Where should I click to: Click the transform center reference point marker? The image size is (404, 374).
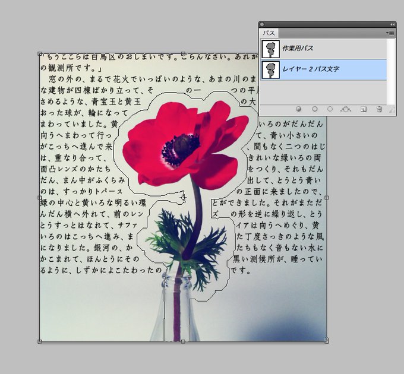tap(183, 198)
